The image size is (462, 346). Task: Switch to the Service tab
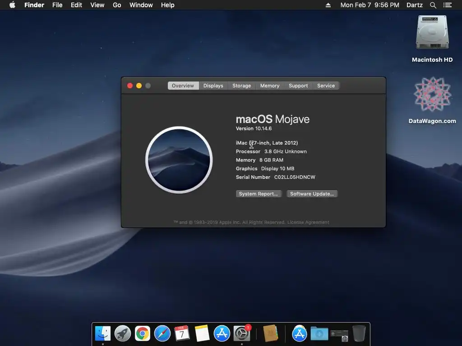[x=326, y=86]
